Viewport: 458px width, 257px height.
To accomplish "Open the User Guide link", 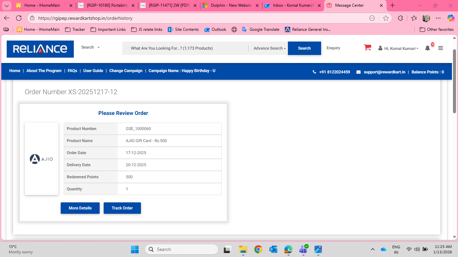I will click(x=93, y=71).
